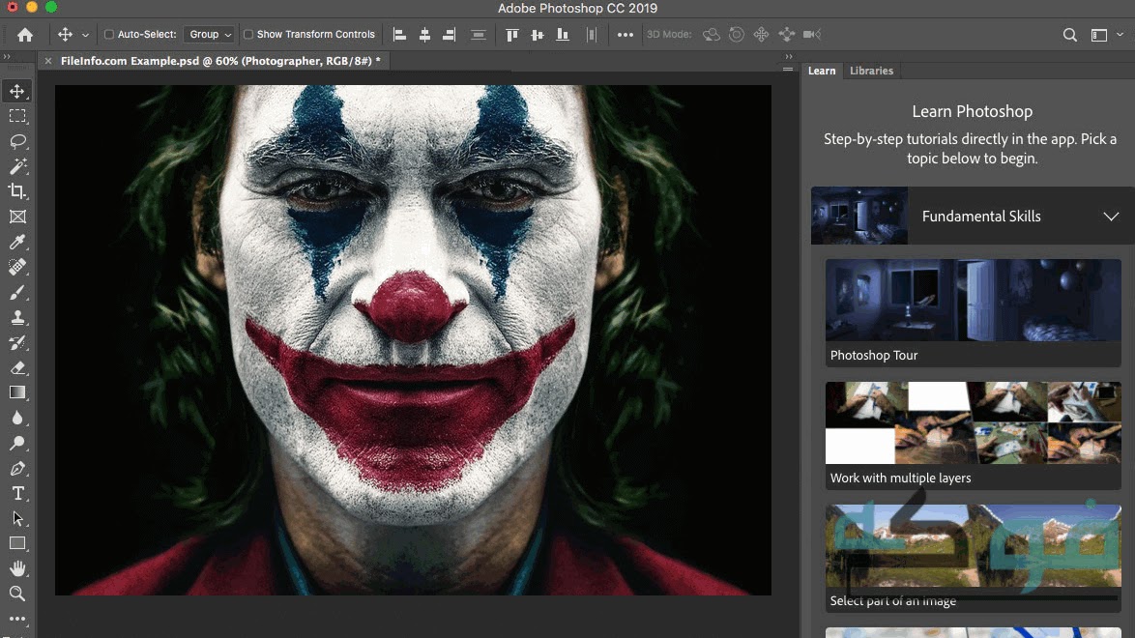Switch to the Libraries tab

point(871,71)
